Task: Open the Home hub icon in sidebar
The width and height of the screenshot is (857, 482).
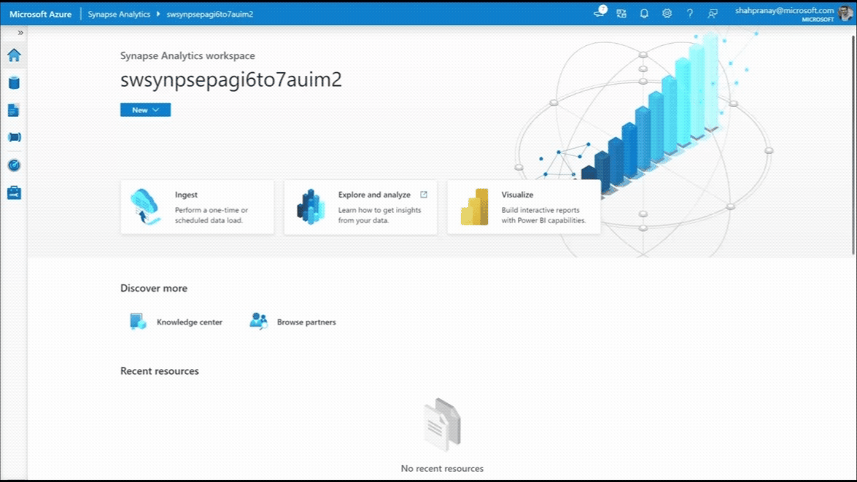Action: click(x=14, y=55)
